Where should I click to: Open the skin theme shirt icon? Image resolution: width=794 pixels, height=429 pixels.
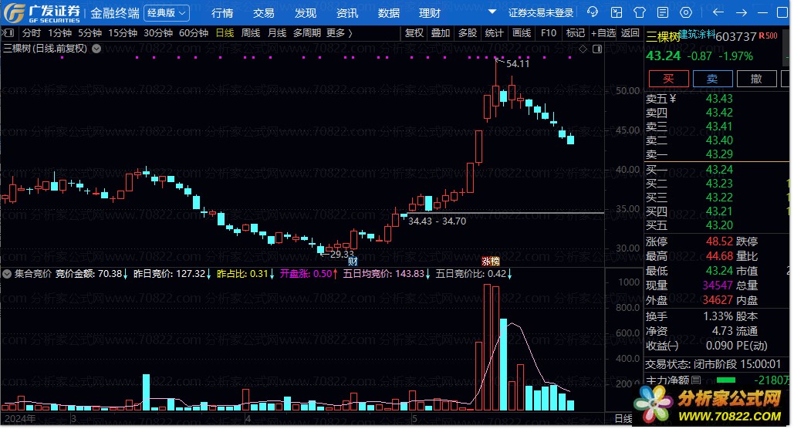640,12
